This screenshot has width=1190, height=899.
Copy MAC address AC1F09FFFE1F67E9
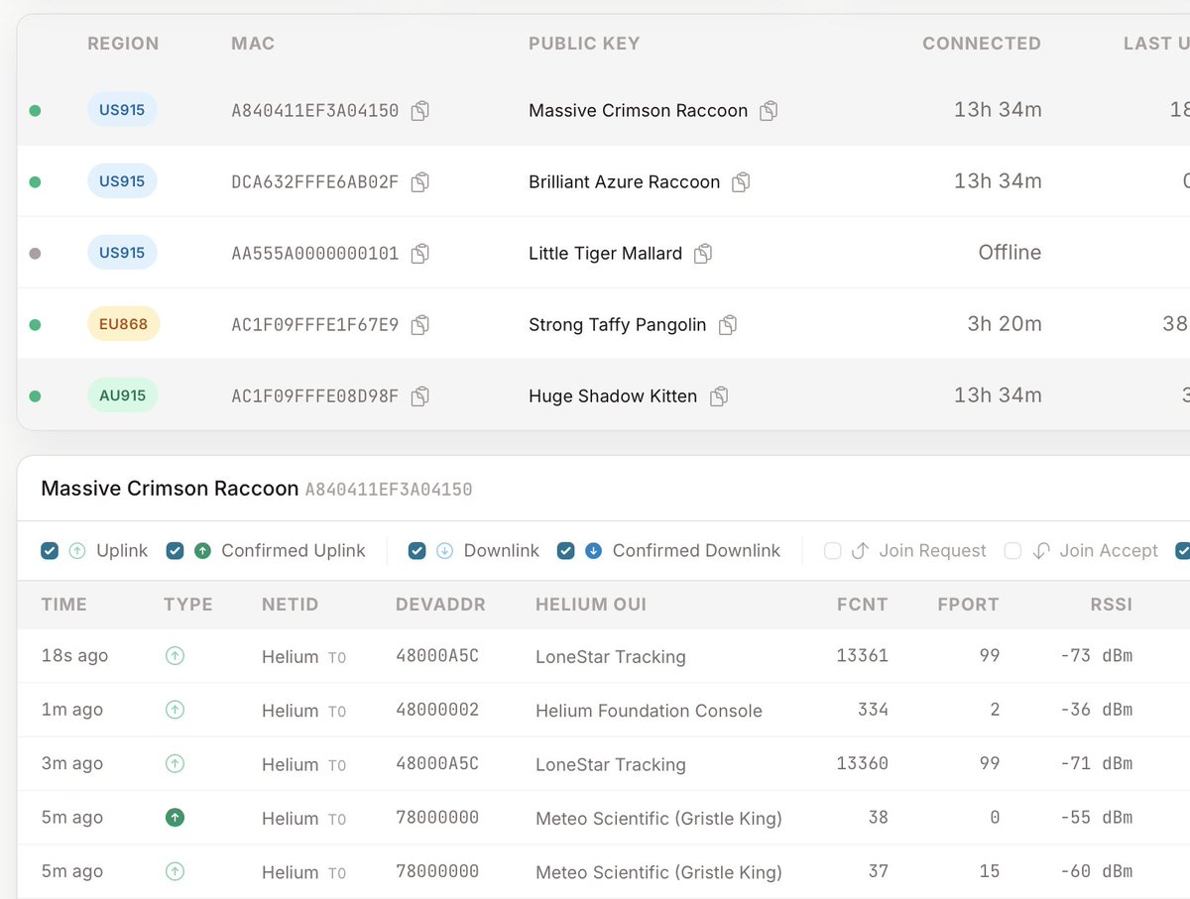pos(420,325)
